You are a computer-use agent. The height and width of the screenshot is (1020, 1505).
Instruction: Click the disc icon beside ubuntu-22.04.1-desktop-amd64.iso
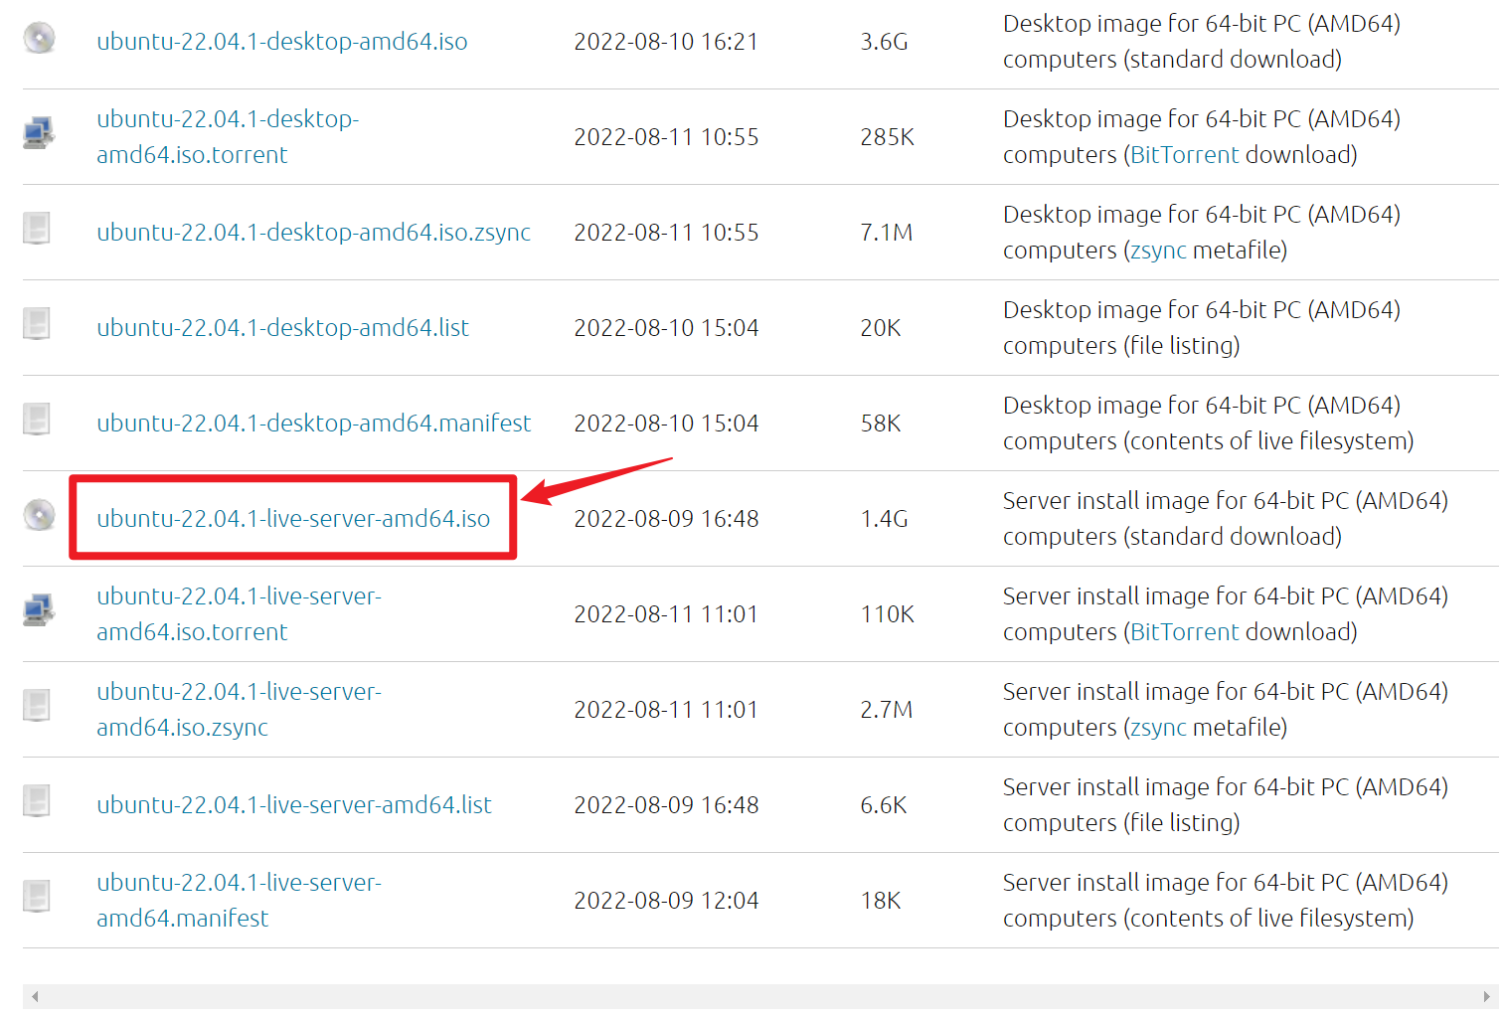click(x=39, y=38)
